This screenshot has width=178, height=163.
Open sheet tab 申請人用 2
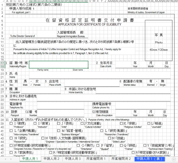[51, 159]
